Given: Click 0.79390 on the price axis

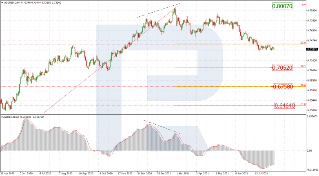Looking at the screenshot, I should (x=312, y=11).
